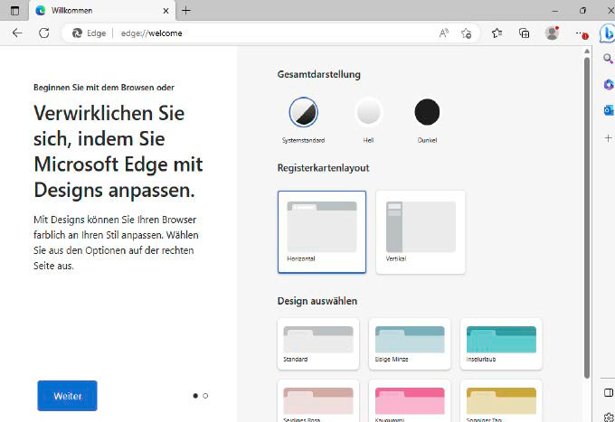This screenshot has height=422, width=615.
Task: Choose Horizontal tab layout card
Action: pos(322,232)
